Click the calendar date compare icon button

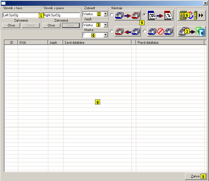[x=160, y=15]
